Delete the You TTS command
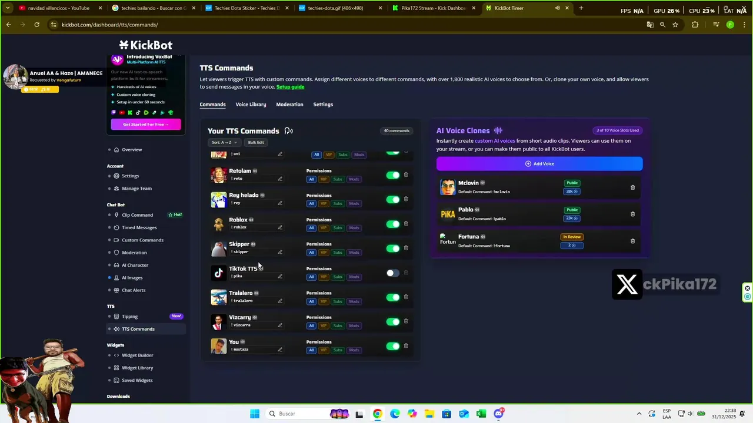This screenshot has width=753, height=423. (406, 345)
